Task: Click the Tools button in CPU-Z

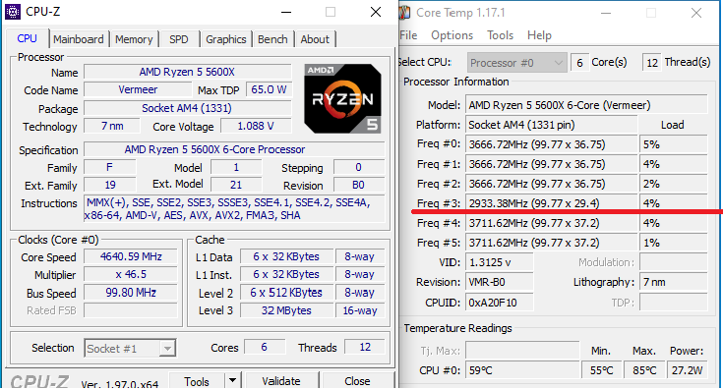Action: tap(197, 381)
